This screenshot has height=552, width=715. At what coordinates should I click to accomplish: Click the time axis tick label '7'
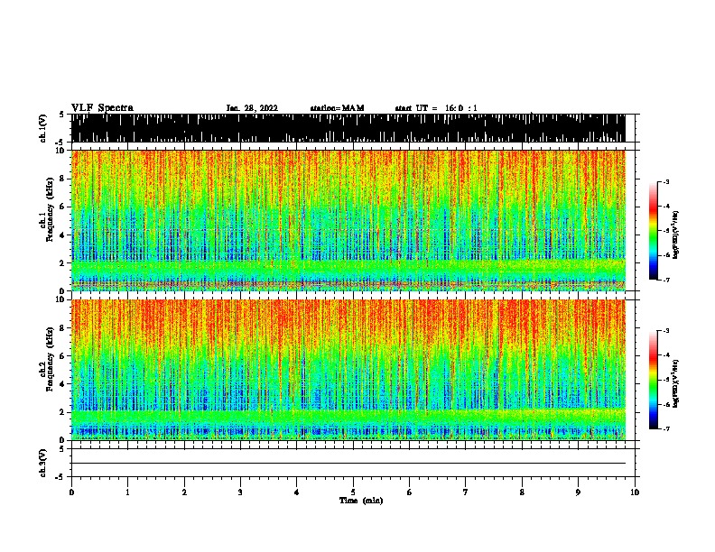click(466, 492)
